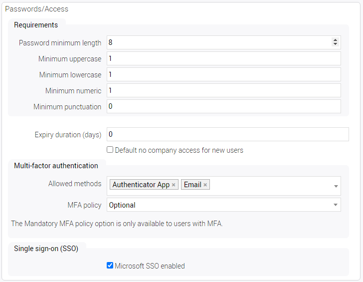Image resolution: width=363 pixels, height=282 pixels.
Task: Click the Microsoft SSO enabled label
Action: pyautogui.click(x=150, y=266)
